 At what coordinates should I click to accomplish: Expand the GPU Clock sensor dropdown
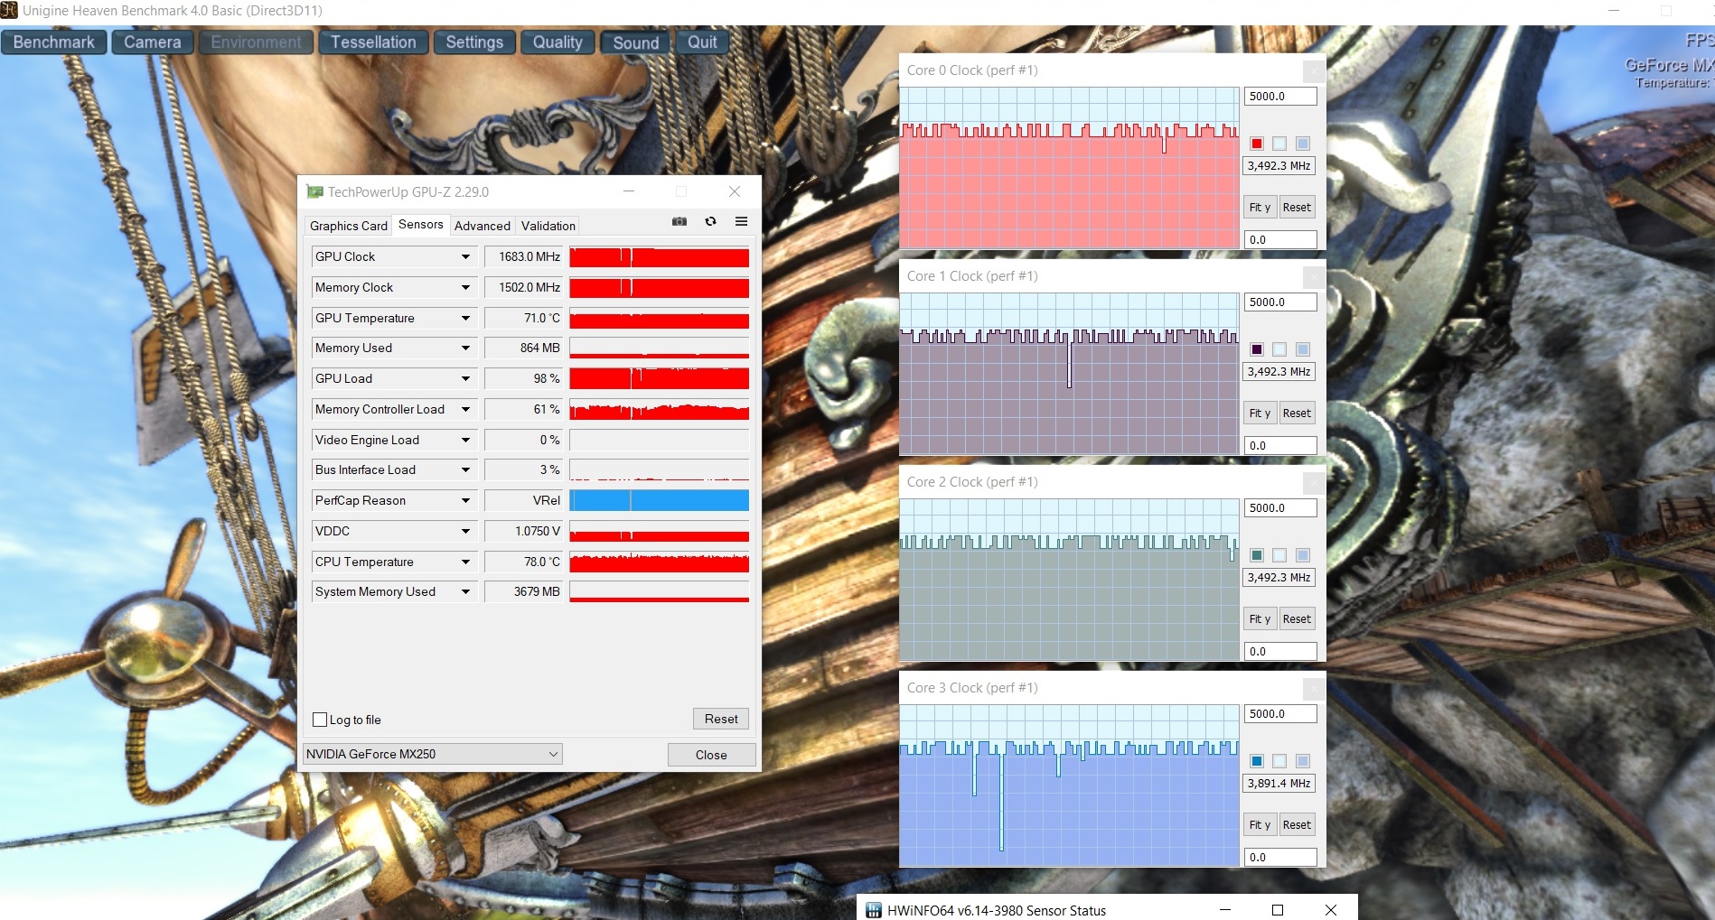pyautogui.click(x=465, y=257)
